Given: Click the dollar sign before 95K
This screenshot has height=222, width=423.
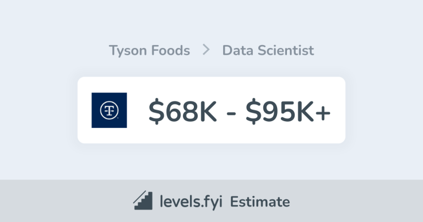Looking at the screenshot, I should (253, 111).
